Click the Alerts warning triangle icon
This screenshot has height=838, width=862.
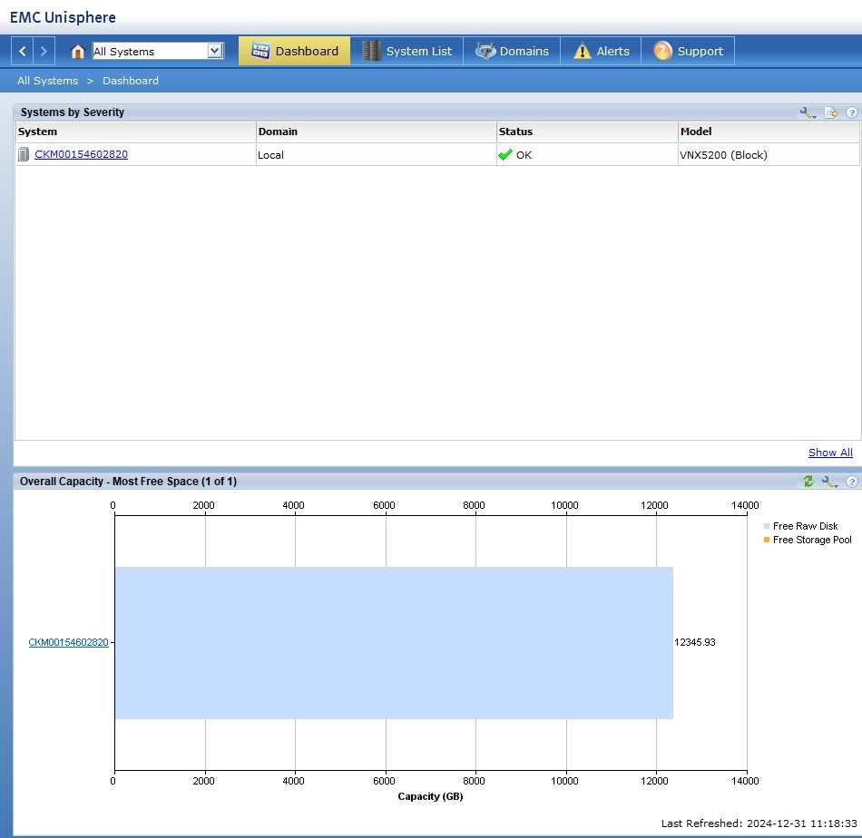pyautogui.click(x=582, y=51)
